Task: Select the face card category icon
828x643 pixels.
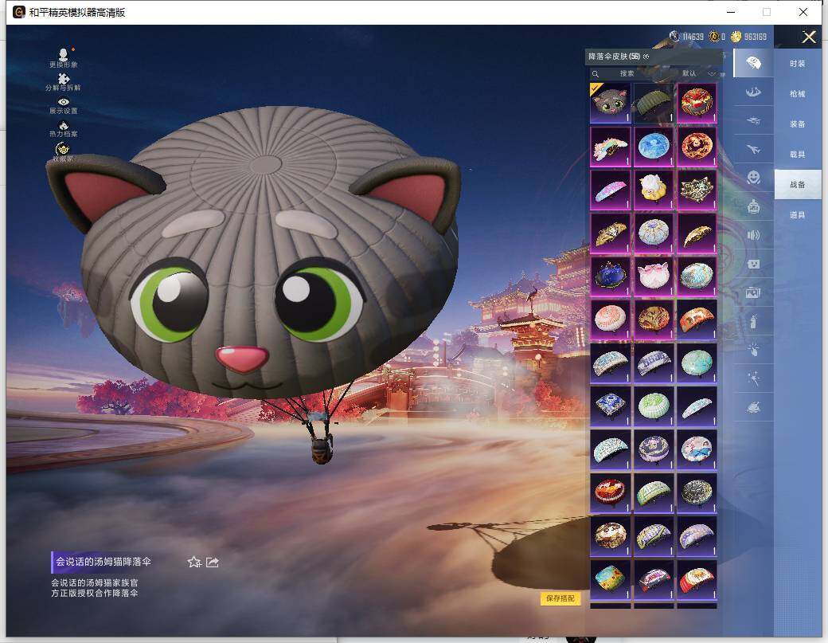Action: coord(753,264)
